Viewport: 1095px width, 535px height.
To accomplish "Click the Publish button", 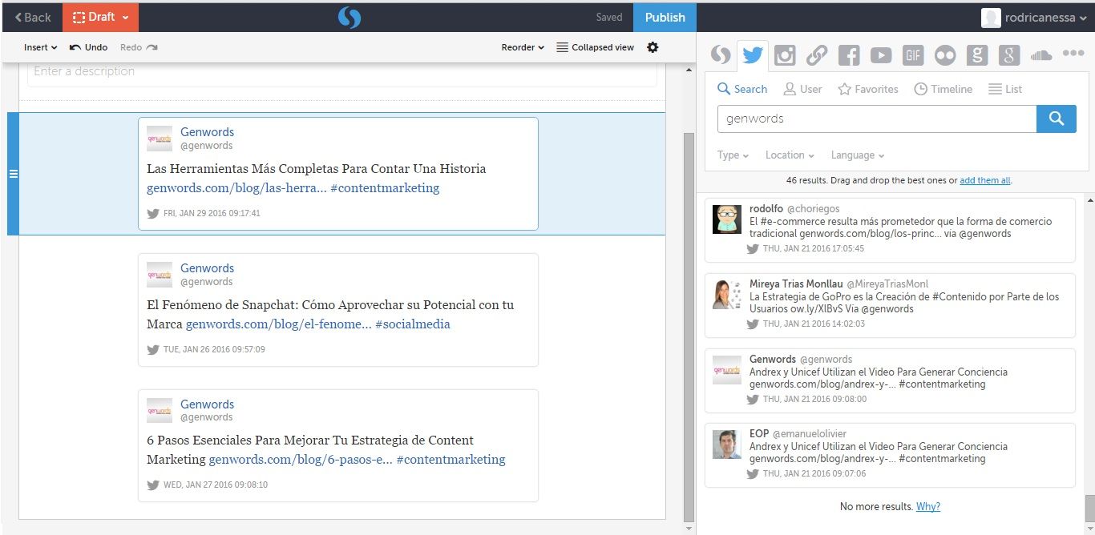I will click(x=665, y=17).
